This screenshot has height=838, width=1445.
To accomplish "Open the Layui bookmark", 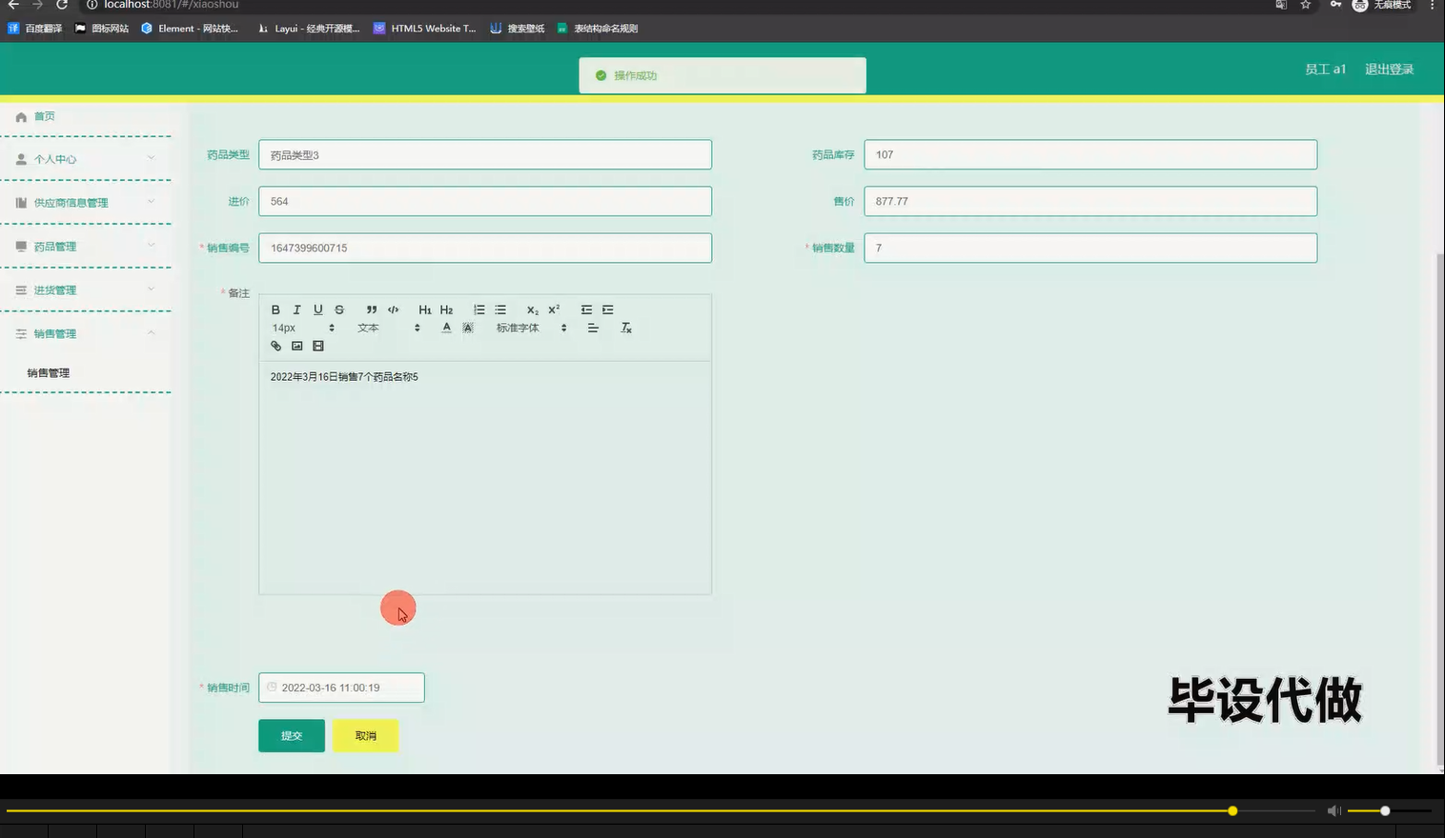I will coord(309,29).
